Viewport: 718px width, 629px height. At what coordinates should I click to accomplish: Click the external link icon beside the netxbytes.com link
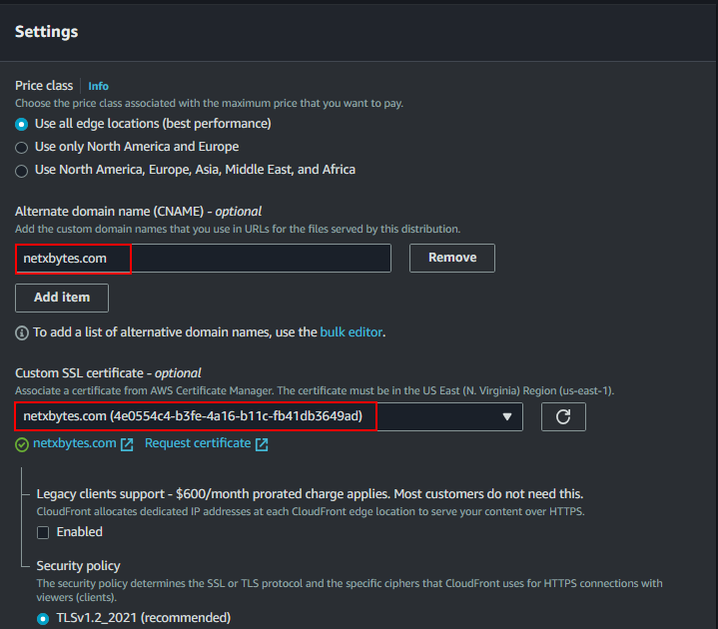(127, 444)
